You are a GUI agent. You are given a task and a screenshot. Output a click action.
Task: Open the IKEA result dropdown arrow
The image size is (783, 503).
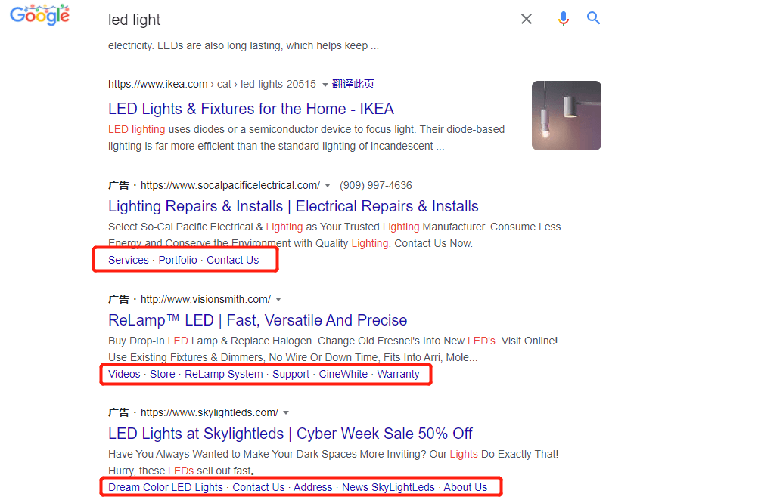pos(325,85)
